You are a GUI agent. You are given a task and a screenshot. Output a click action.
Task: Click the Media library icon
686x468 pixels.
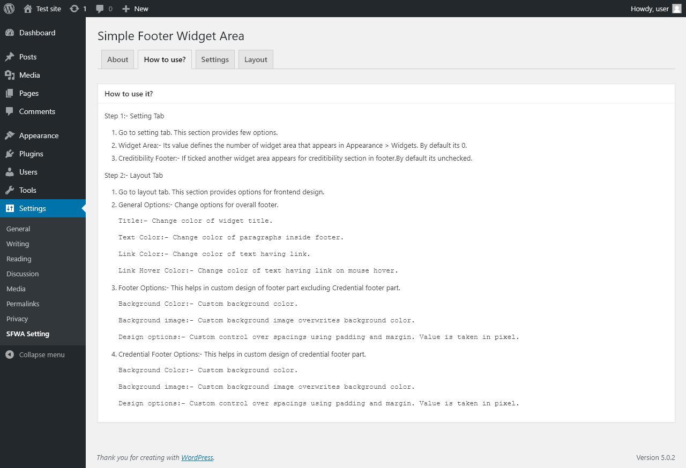(x=10, y=75)
